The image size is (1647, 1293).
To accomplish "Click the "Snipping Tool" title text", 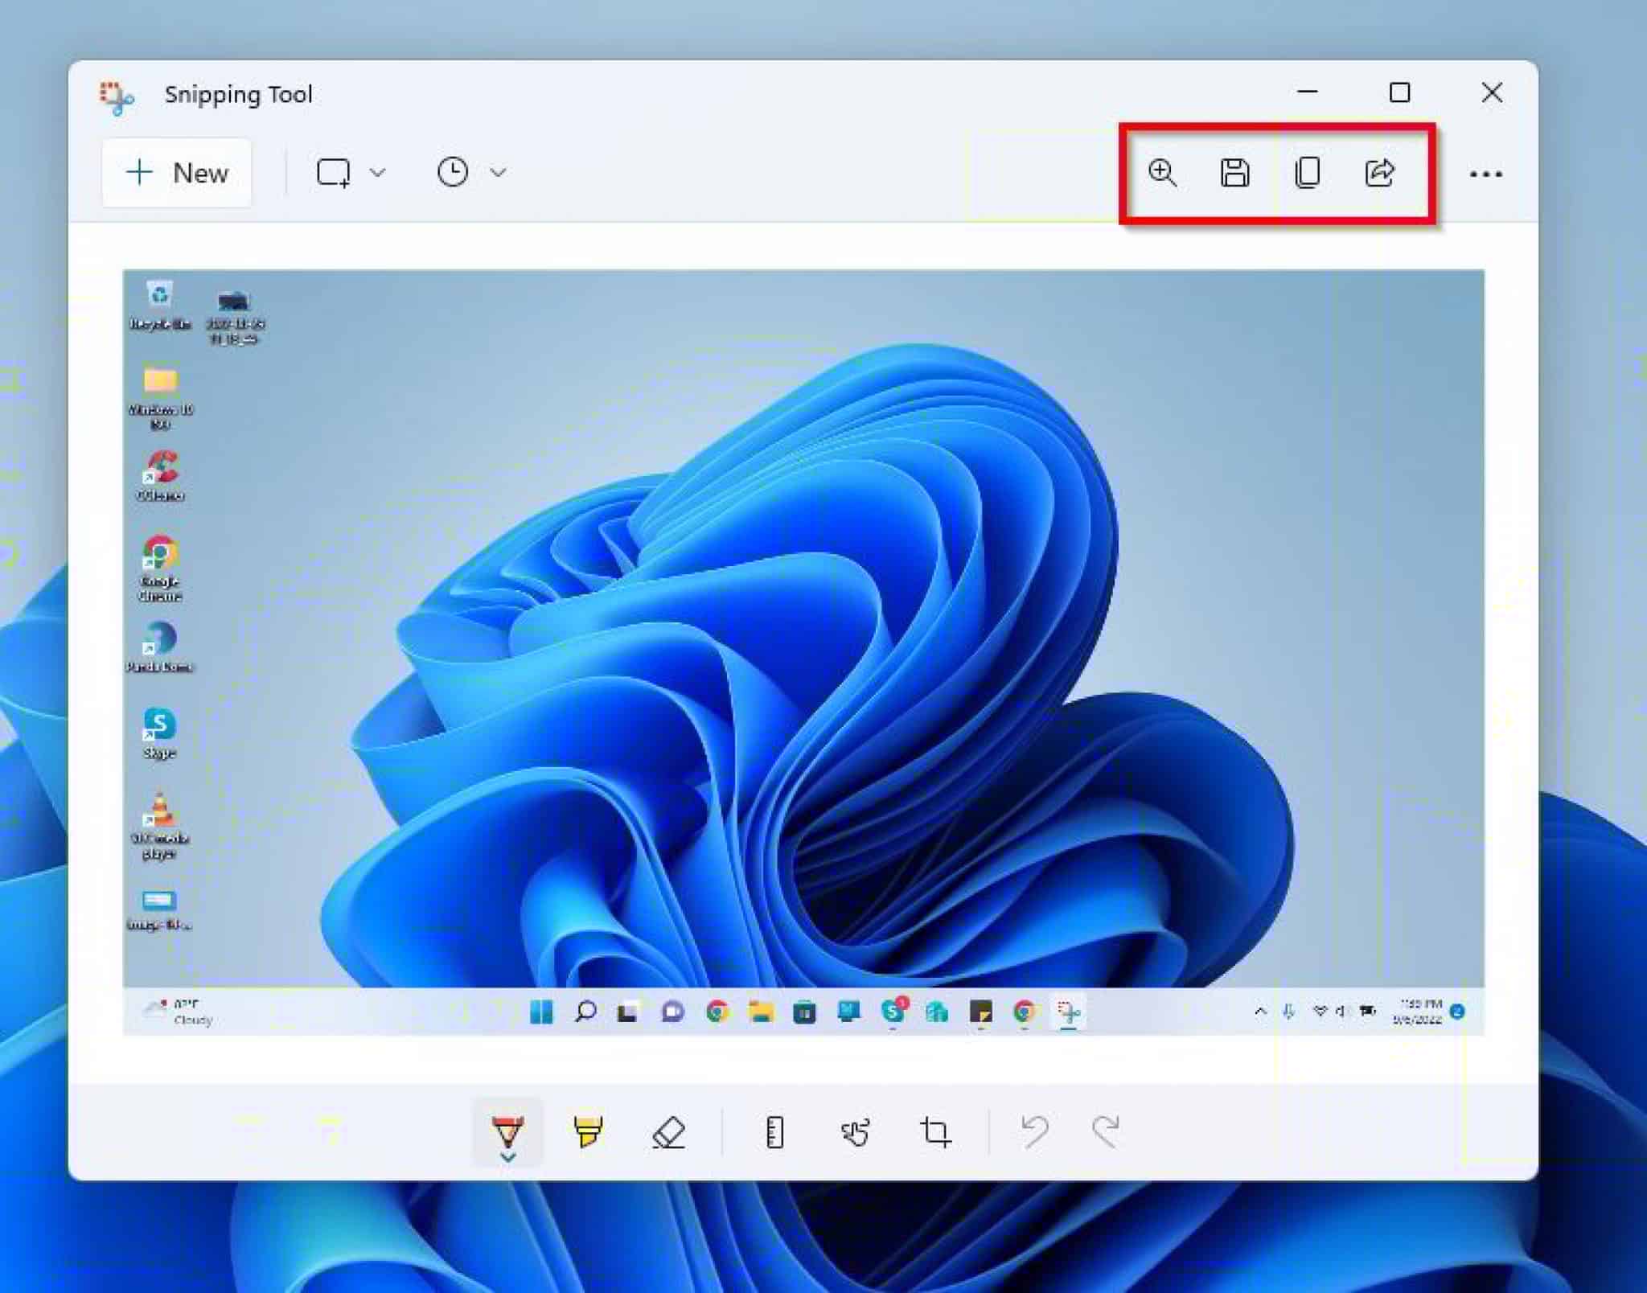I will [x=238, y=95].
